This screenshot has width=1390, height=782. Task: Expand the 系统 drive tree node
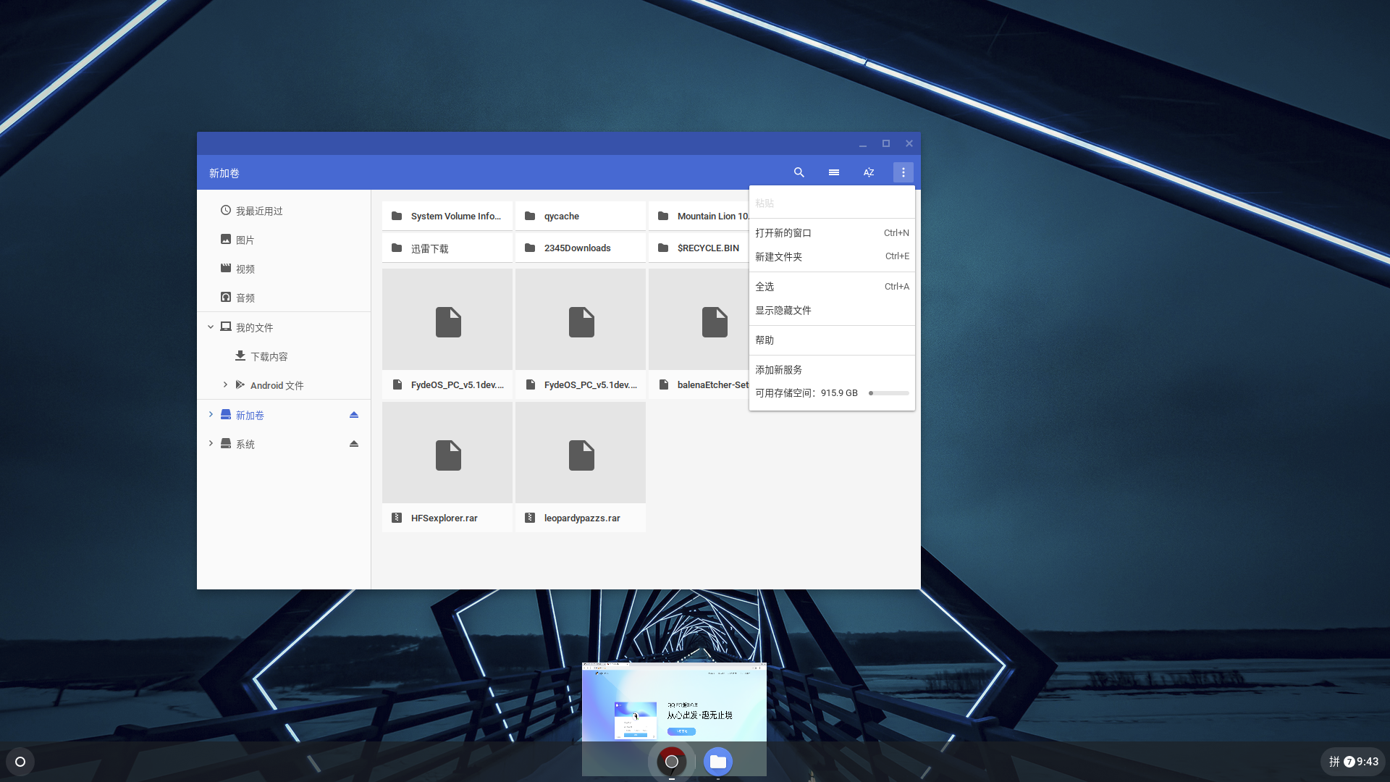point(211,444)
